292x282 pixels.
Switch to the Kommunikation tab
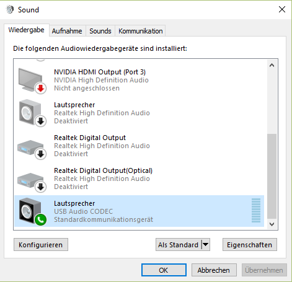(x=141, y=31)
